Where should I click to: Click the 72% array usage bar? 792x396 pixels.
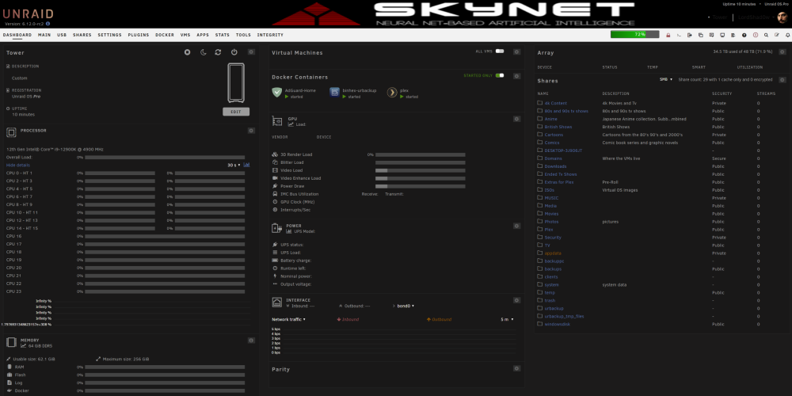(x=635, y=34)
